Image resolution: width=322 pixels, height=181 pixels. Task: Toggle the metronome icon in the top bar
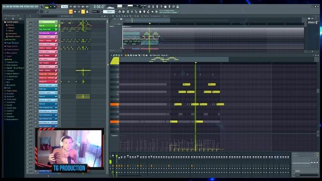click(x=70, y=7)
